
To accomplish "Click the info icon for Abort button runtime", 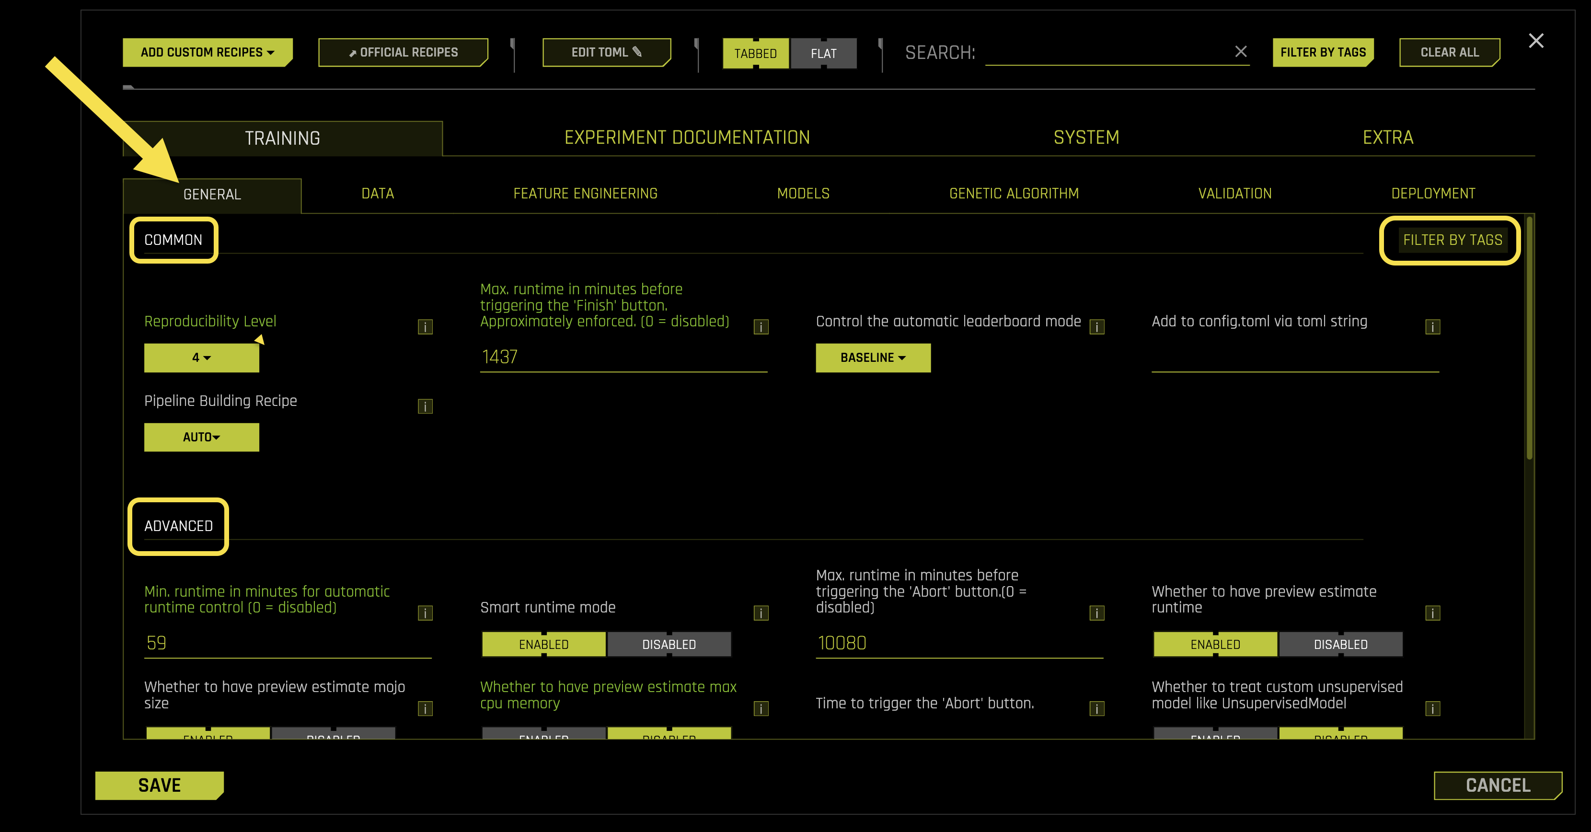I will pyautogui.click(x=1097, y=613).
